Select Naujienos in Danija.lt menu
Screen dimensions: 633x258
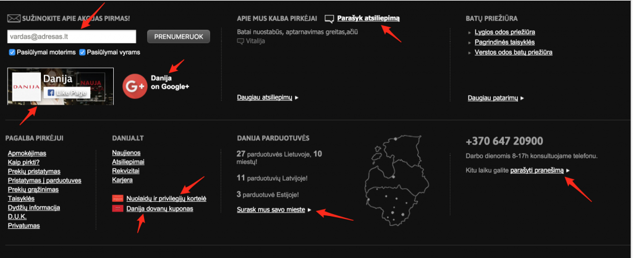126,152
